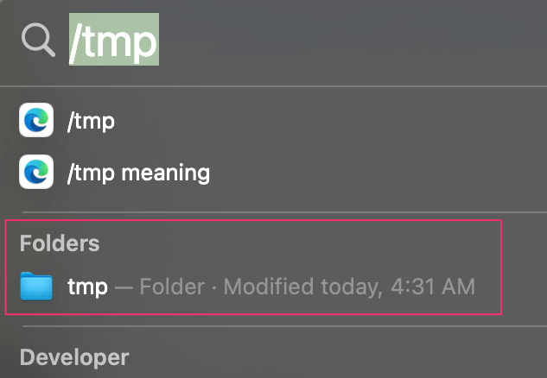
Task: Click the Edge icon beside the /tmp suggestion
Action: (x=36, y=120)
